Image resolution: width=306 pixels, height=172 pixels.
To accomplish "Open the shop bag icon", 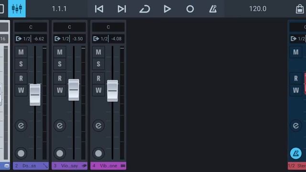I will [300, 9].
